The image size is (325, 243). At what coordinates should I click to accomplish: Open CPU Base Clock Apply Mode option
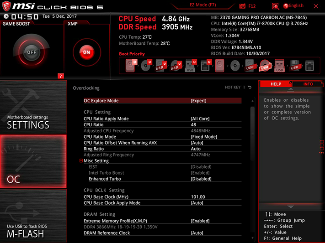[163, 203]
